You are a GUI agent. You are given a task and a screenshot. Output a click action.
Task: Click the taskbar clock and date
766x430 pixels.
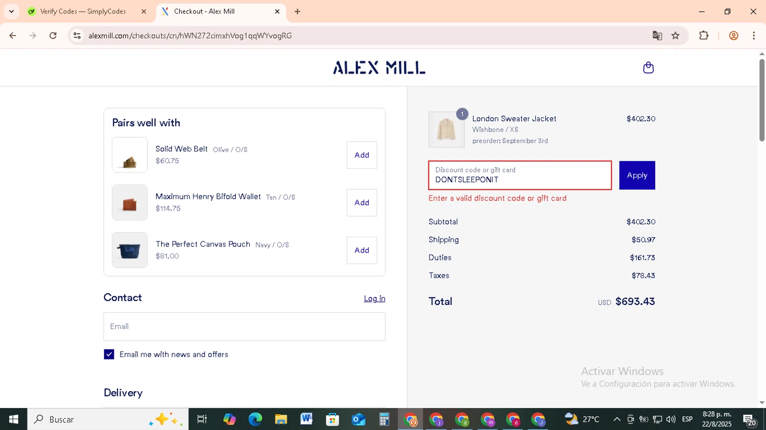pos(717,419)
